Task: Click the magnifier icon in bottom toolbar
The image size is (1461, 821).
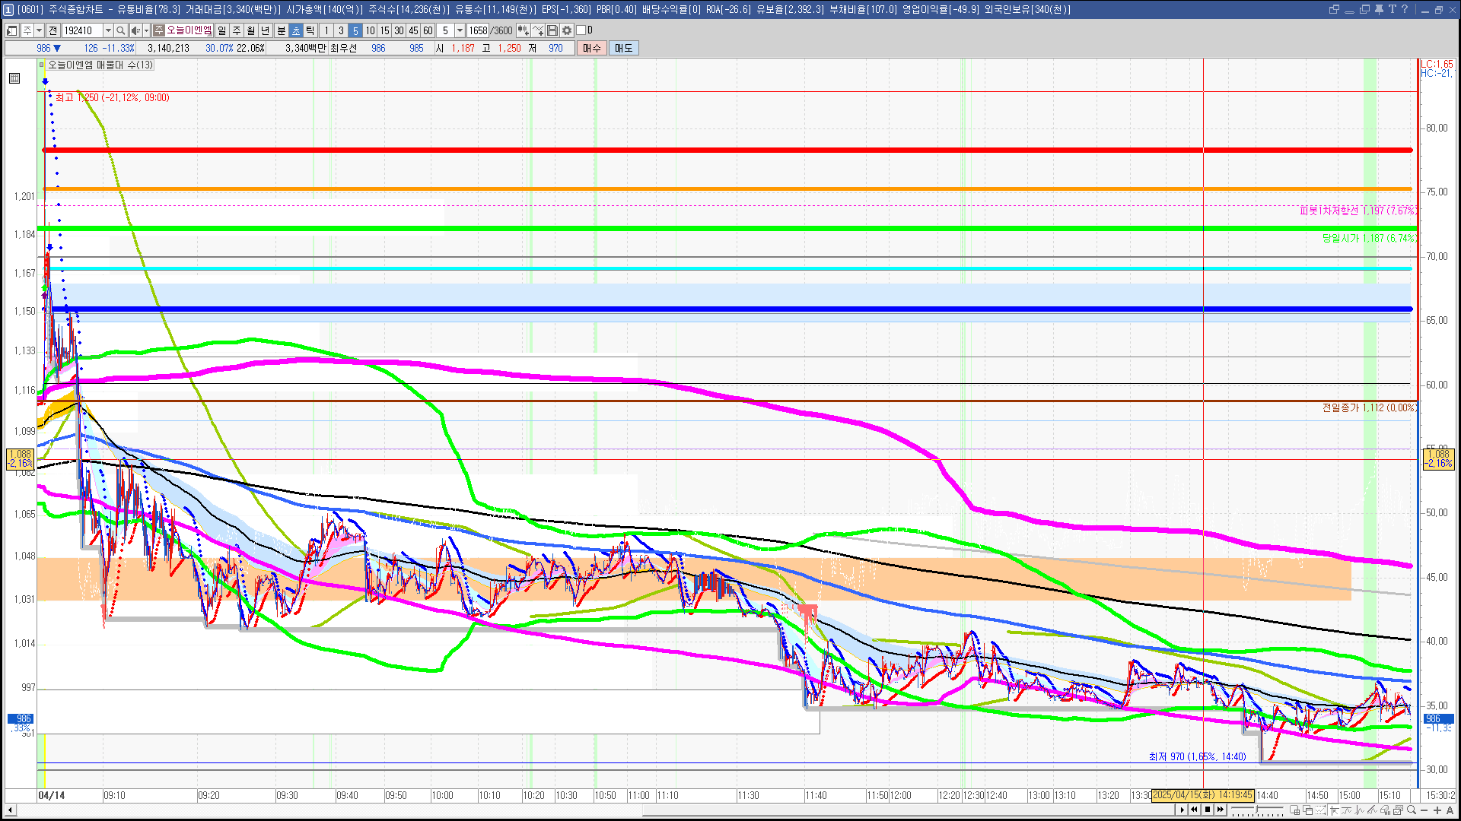Action: [x=1411, y=810]
